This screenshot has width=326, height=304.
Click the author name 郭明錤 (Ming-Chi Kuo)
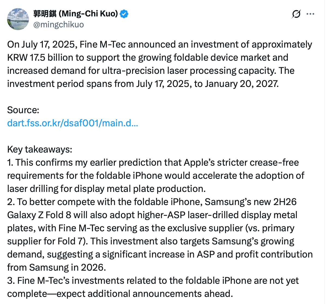pyautogui.click(x=75, y=14)
